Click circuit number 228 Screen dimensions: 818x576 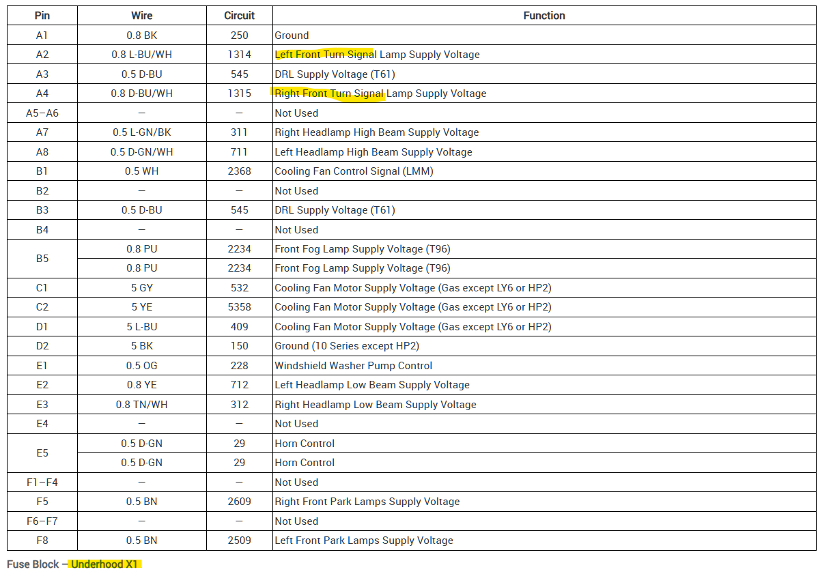(x=240, y=366)
